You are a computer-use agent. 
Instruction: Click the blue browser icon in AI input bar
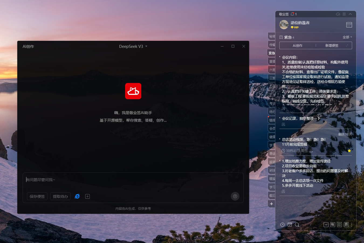[x=77, y=196]
